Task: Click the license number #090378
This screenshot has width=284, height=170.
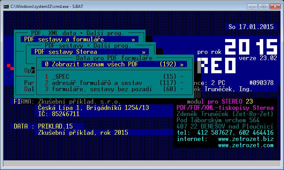Action: pos(261,83)
